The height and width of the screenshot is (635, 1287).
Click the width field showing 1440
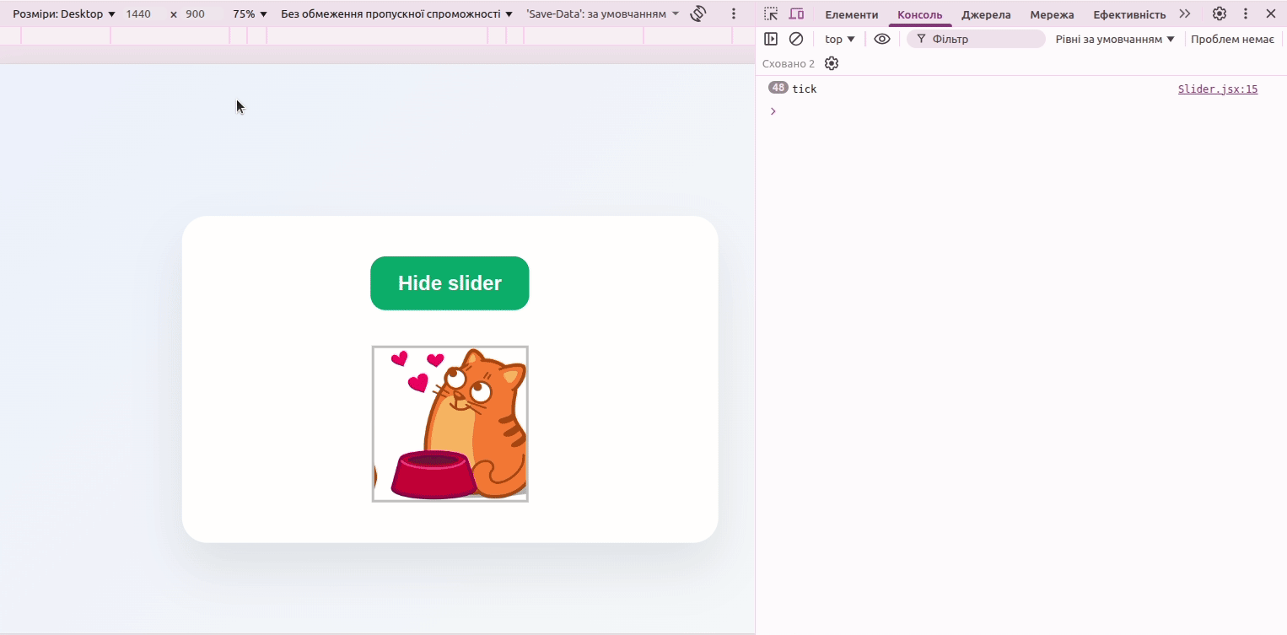coord(139,14)
